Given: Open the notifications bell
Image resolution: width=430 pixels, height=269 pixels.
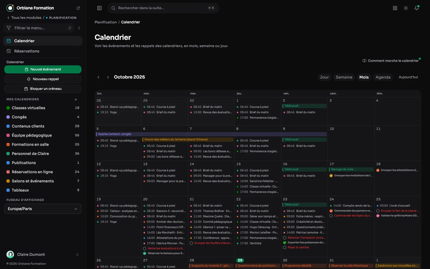Looking at the screenshot, I should tap(417, 8).
